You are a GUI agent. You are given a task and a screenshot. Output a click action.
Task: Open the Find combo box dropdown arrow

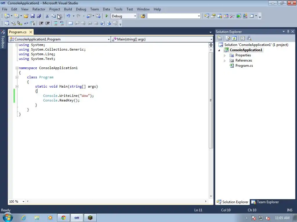[x=199, y=16]
